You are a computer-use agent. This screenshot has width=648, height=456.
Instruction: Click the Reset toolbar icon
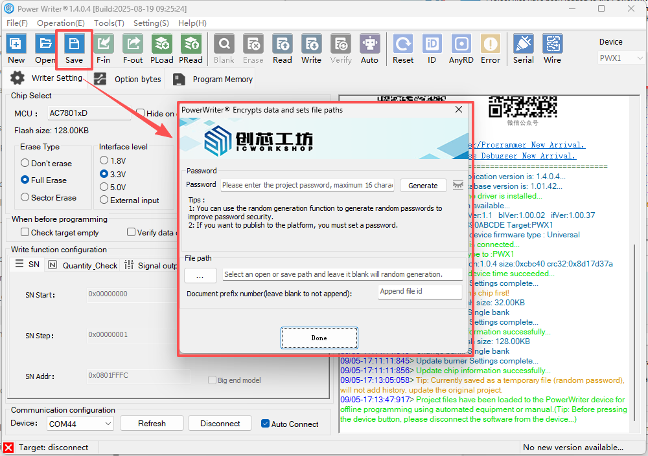(x=403, y=43)
